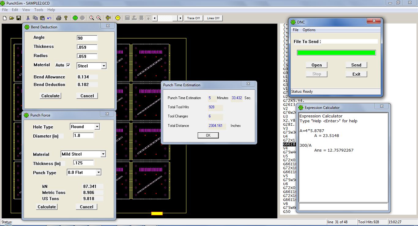This screenshot has width=418, height=226.
Task: Toggle the Lines Off button
Action: coord(213,18)
